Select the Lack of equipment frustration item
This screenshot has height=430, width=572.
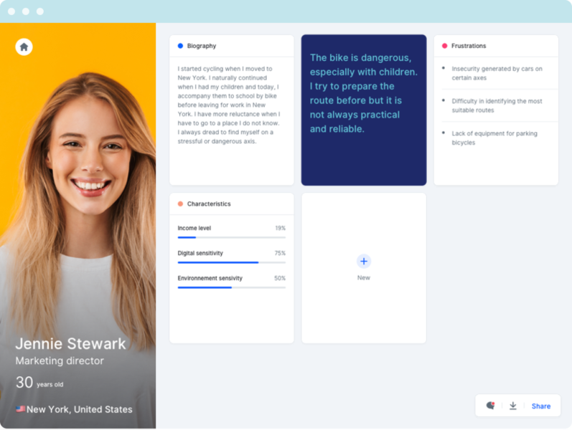tap(495, 138)
